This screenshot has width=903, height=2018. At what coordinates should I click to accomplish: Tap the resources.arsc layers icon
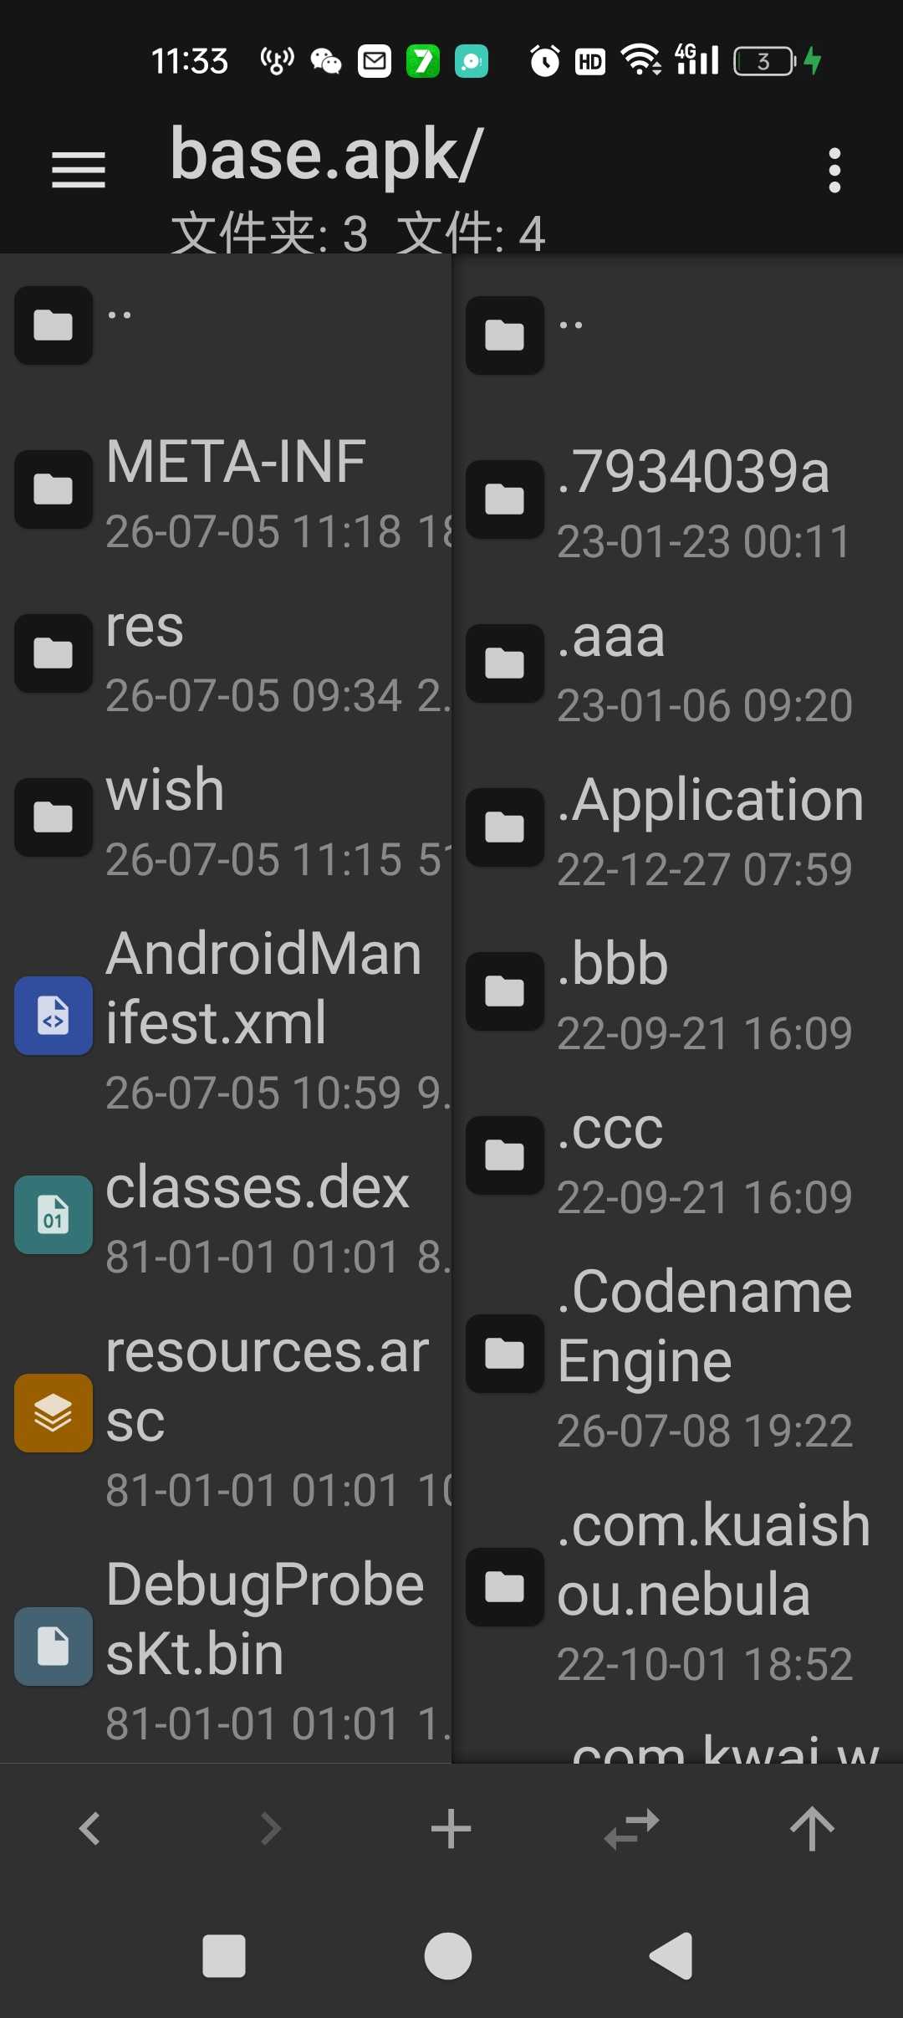[x=54, y=1412]
